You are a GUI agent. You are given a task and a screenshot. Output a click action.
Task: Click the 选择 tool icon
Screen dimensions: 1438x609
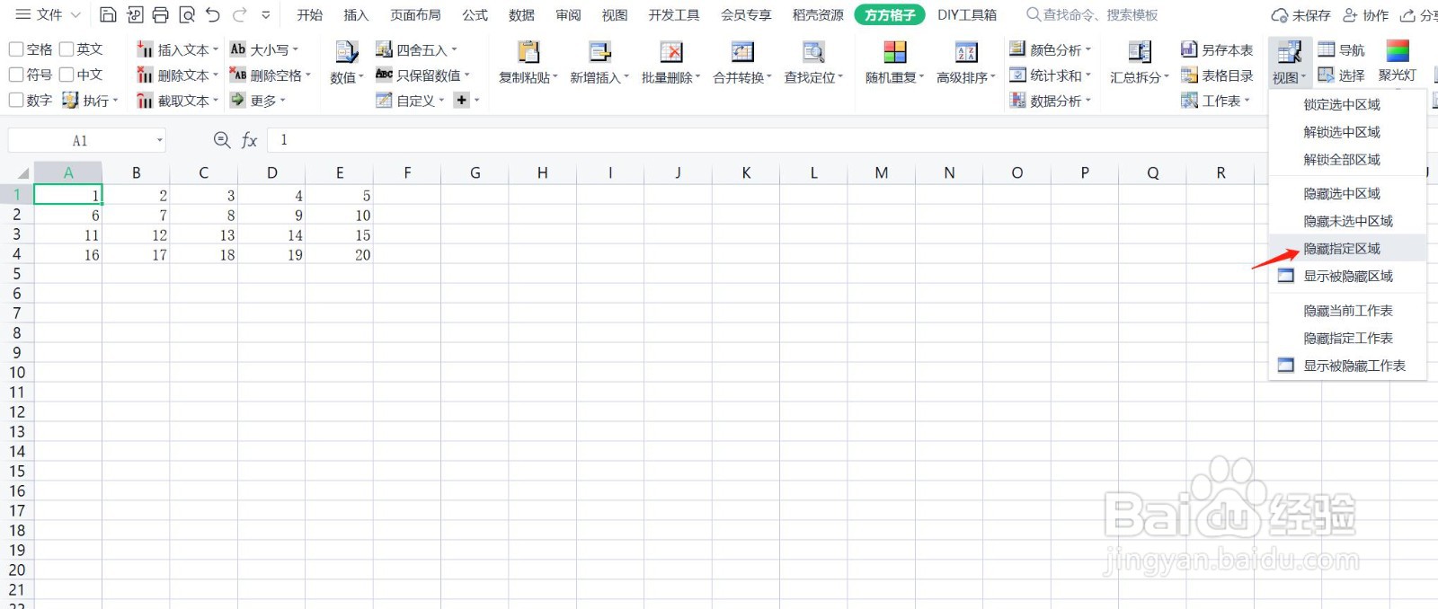click(x=1327, y=75)
